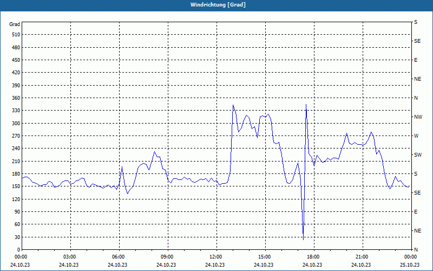
Task: Select the 360 value on degree axis
Action: click(16, 98)
